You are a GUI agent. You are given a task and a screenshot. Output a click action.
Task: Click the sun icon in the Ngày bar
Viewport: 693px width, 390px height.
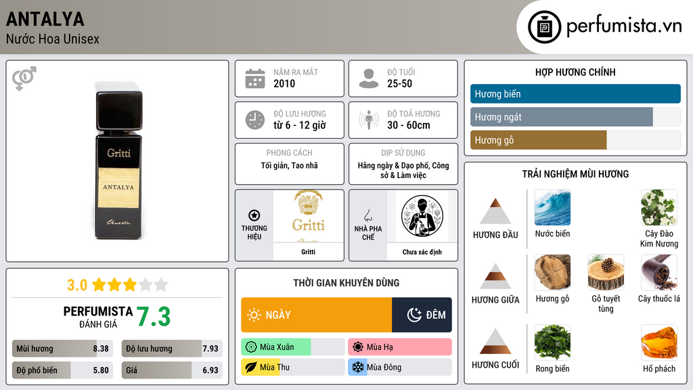[x=254, y=315]
